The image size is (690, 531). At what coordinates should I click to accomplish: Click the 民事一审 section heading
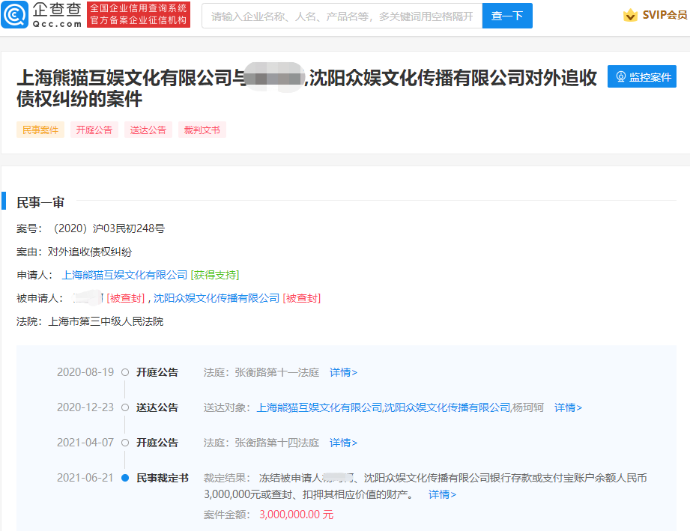pyautogui.click(x=40, y=202)
